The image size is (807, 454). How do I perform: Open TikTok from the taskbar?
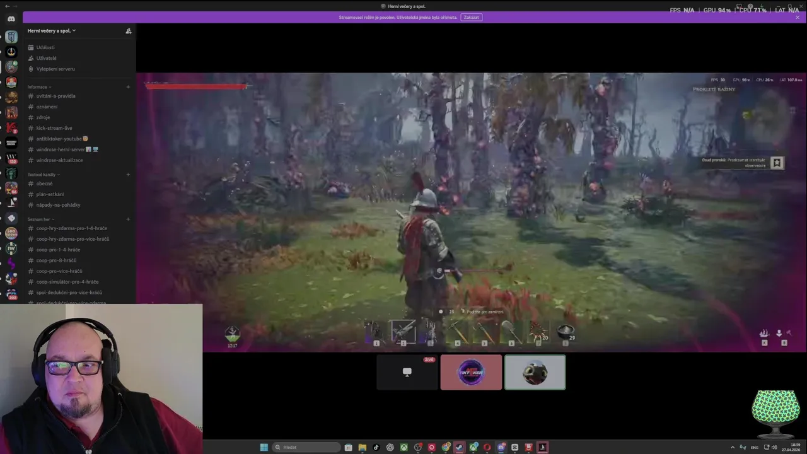click(x=376, y=447)
